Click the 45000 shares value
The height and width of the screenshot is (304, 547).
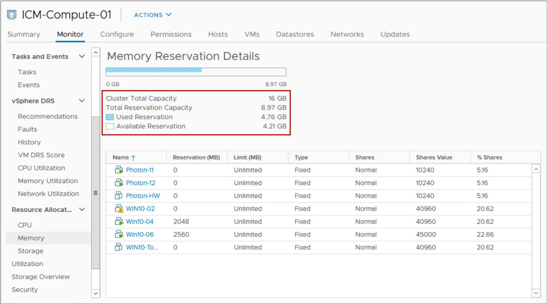(426, 234)
